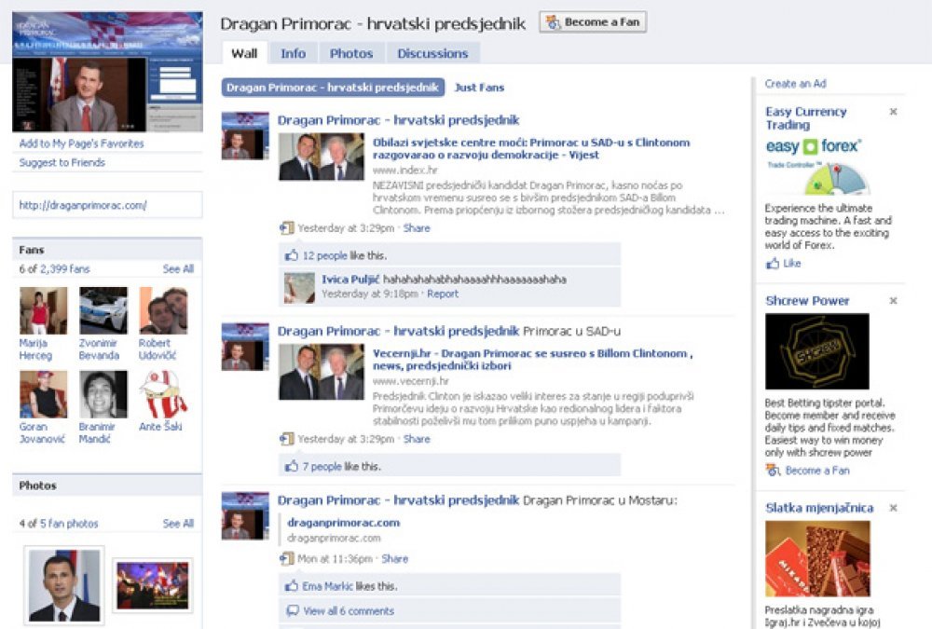Become a Fan of Shcrew Power

click(817, 471)
